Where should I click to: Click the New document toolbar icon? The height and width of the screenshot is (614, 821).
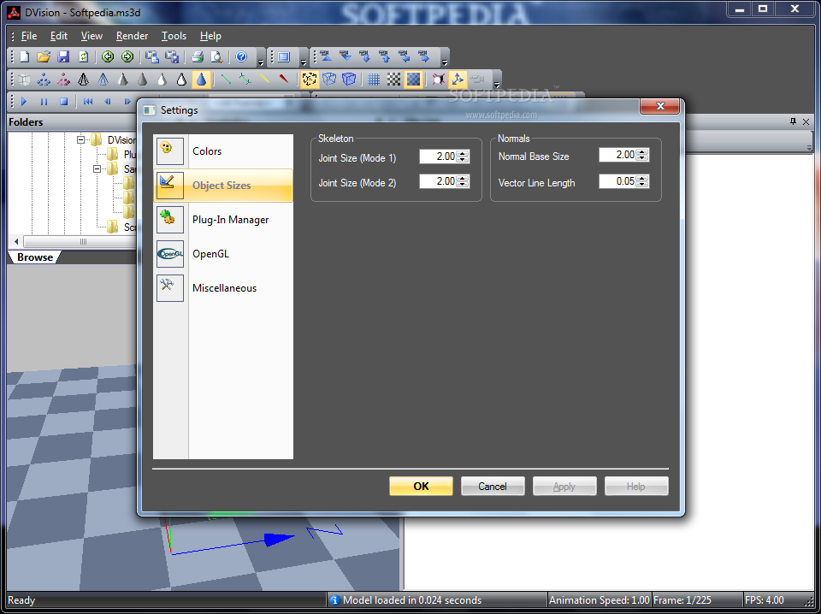(x=24, y=56)
